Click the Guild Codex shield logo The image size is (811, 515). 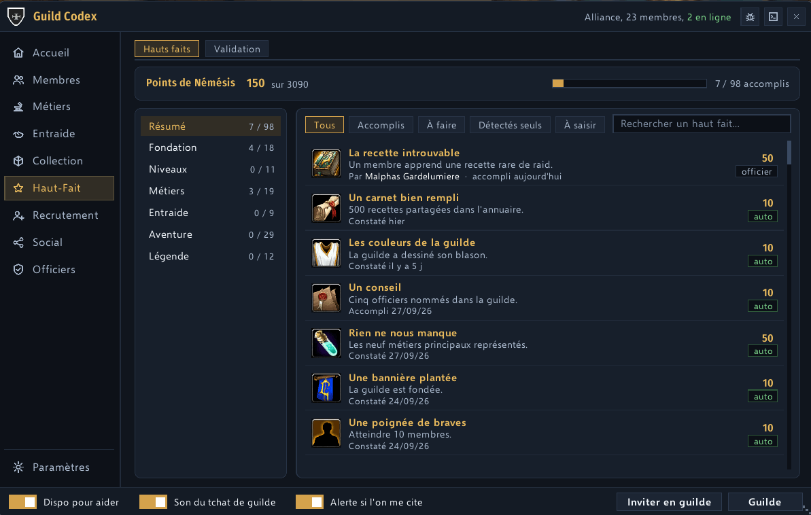pos(16,16)
